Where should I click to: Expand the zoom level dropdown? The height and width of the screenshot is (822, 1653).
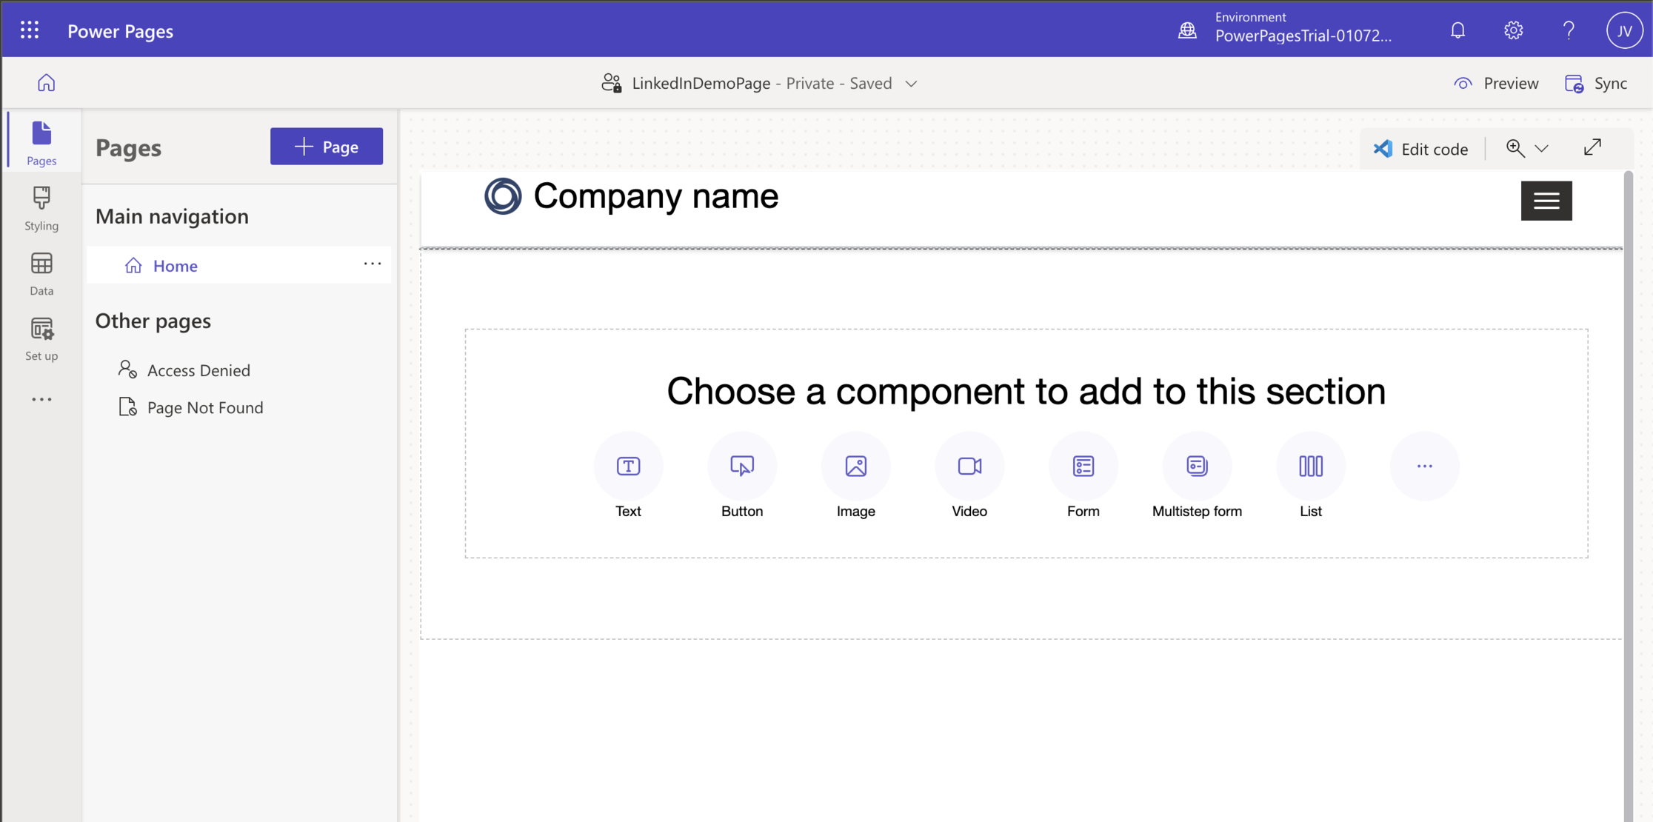coord(1541,149)
